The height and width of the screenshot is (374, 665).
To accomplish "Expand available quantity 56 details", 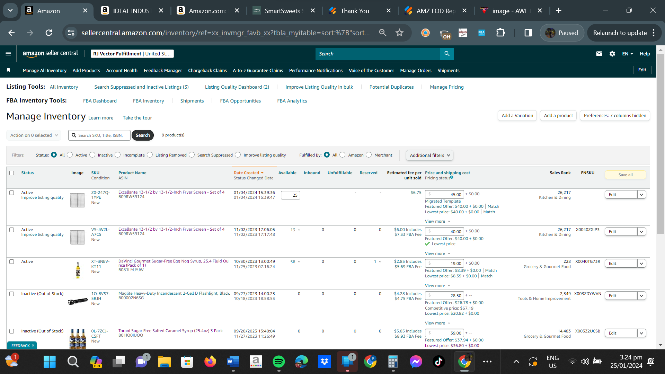I will tap(295, 262).
